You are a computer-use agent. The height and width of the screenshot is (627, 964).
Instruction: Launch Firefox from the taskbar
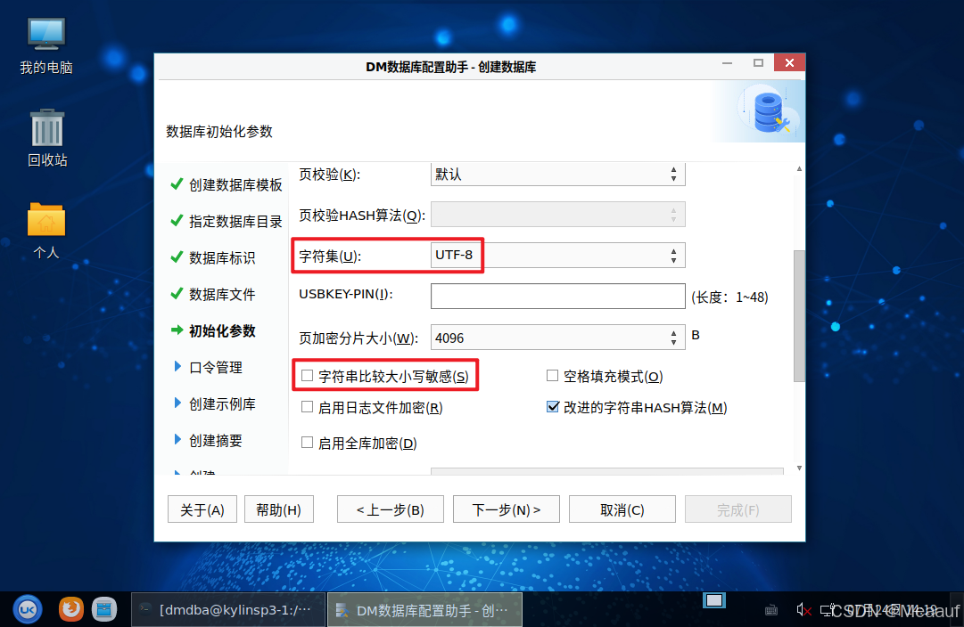(x=71, y=609)
